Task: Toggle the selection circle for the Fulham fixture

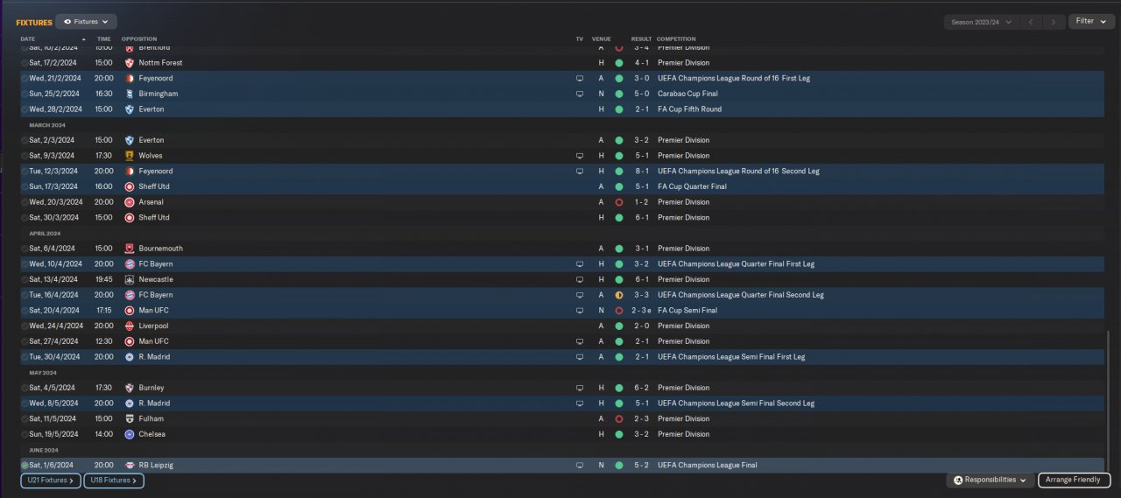Action: [25, 419]
